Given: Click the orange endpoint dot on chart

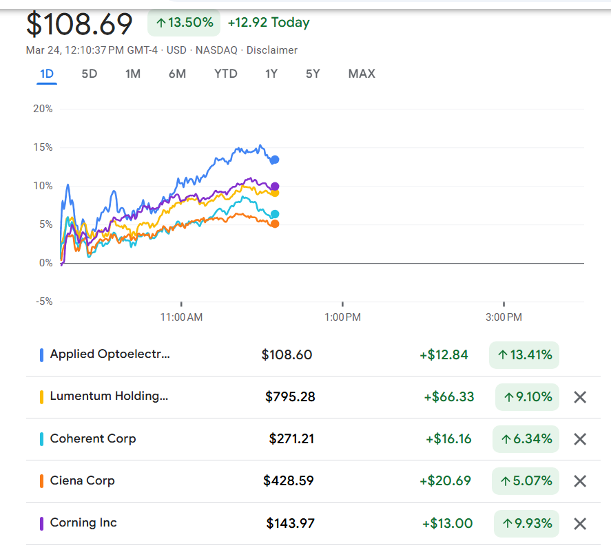Looking at the screenshot, I should 275,224.
